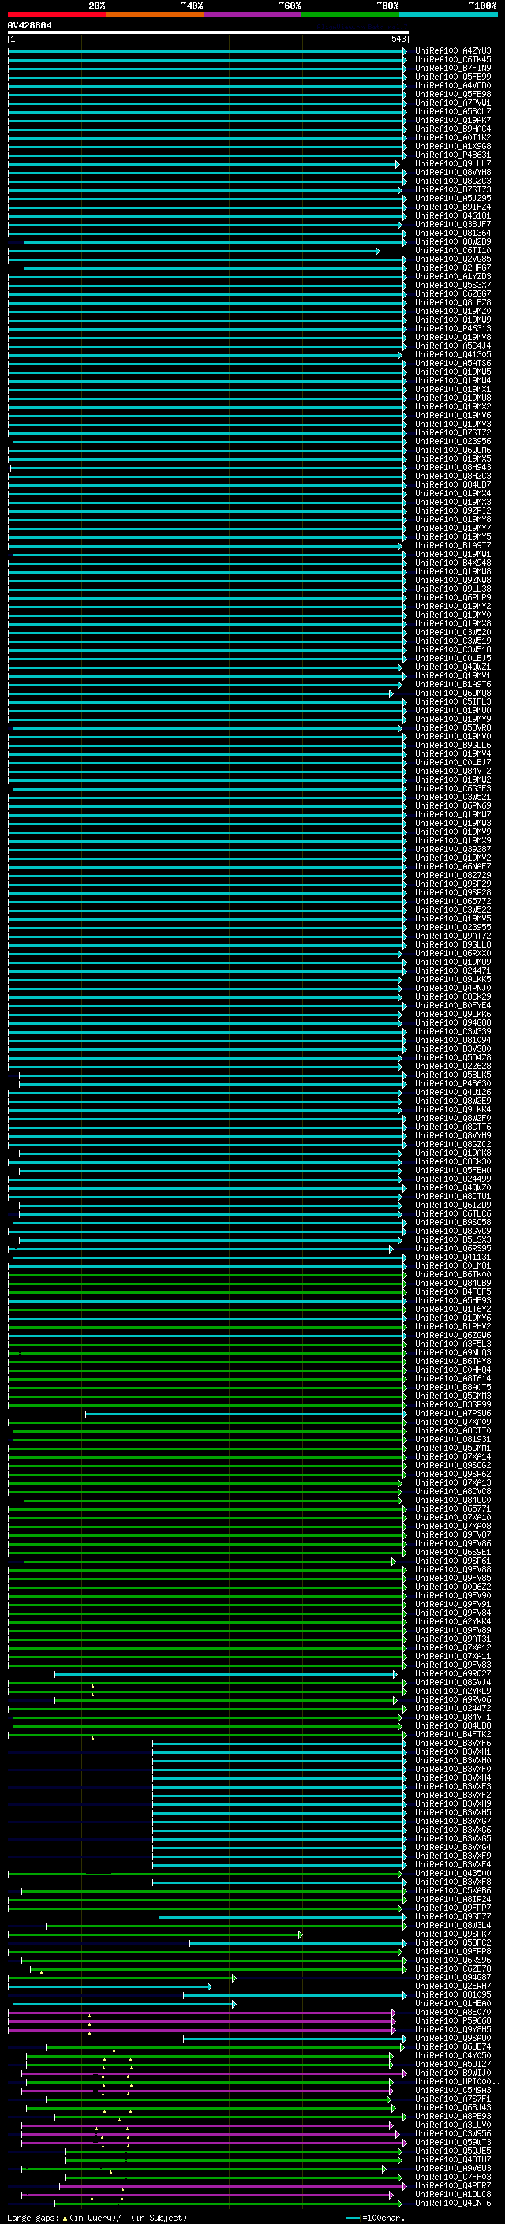Click the UniRef100_A8IR24 label
Viewport: 505px width, 2224px height.
[453, 1900]
